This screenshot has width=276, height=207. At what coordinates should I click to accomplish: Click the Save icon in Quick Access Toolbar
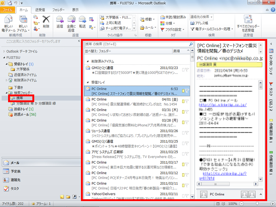(10, 3)
